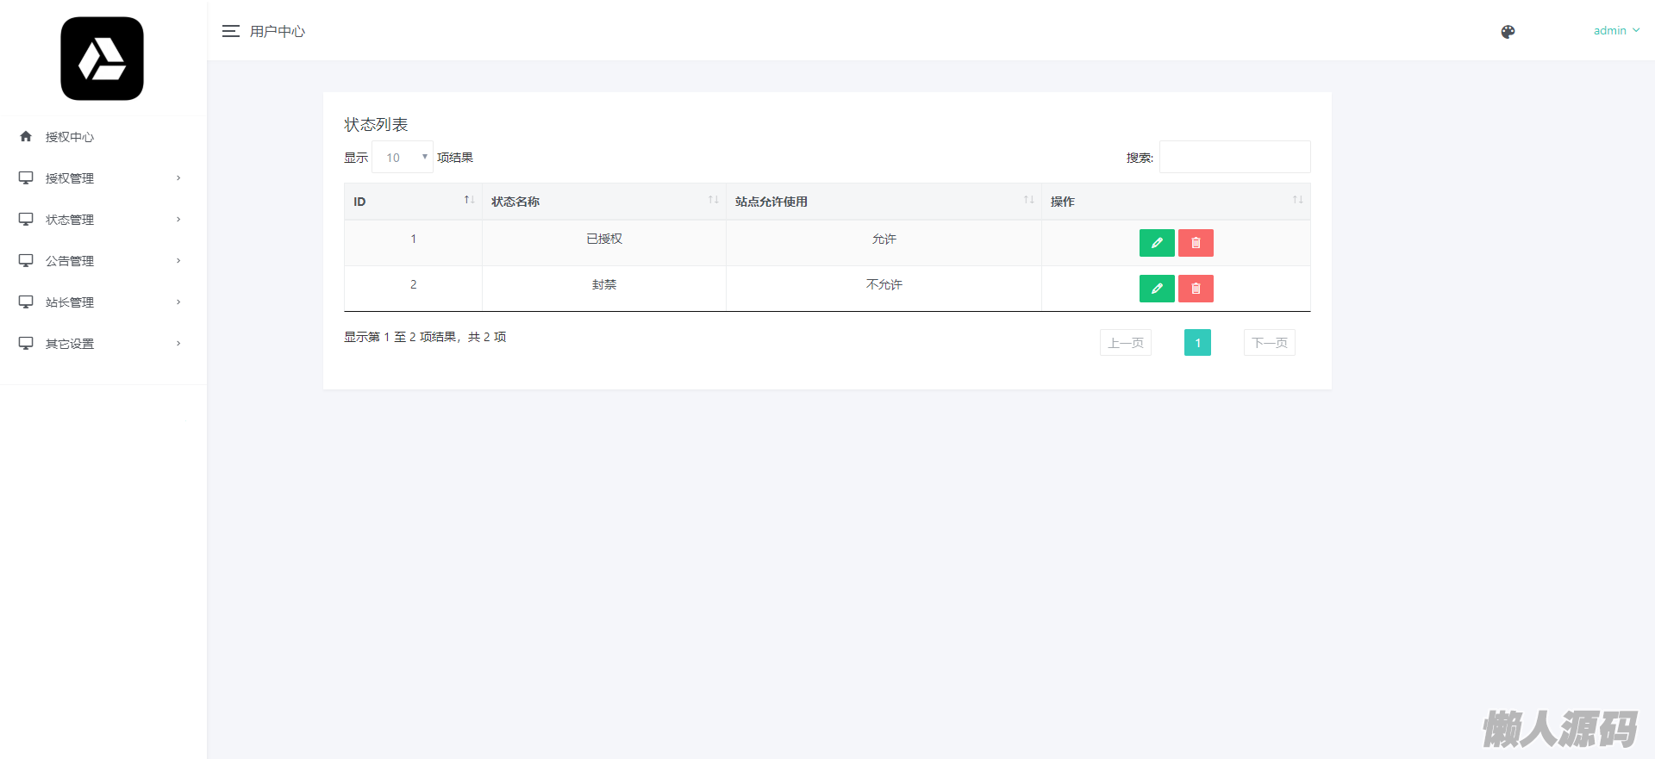Sort by 状态名称 column header
The image size is (1655, 759).
tap(603, 202)
